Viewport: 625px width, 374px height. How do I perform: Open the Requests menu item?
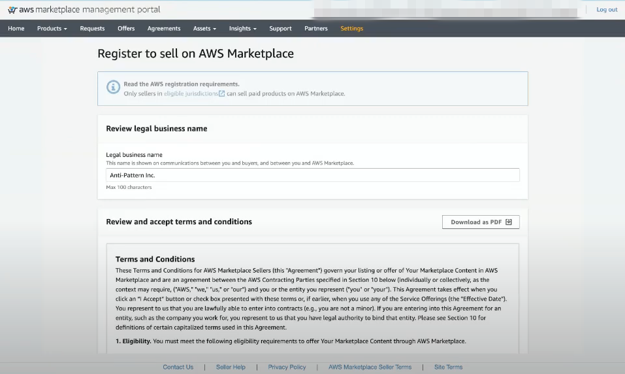(x=92, y=28)
